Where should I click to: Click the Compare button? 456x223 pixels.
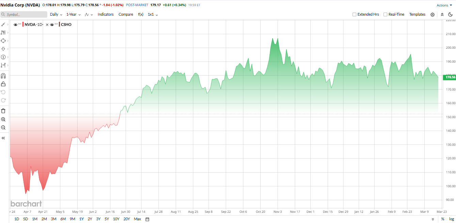(x=126, y=14)
